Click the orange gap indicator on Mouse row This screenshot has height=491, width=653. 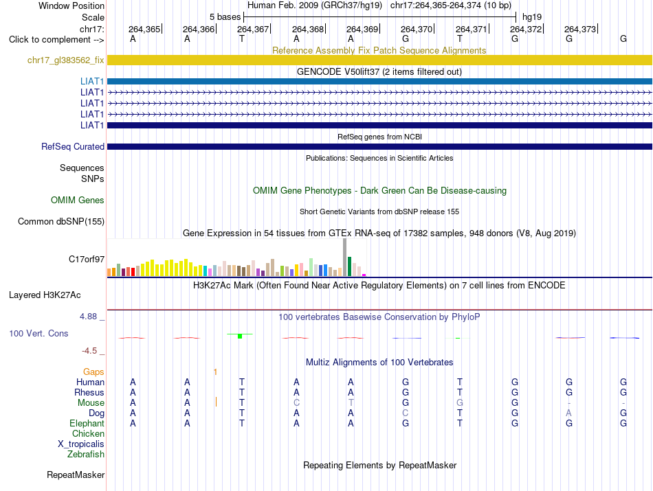pyautogui.click(x=216, y=402)
